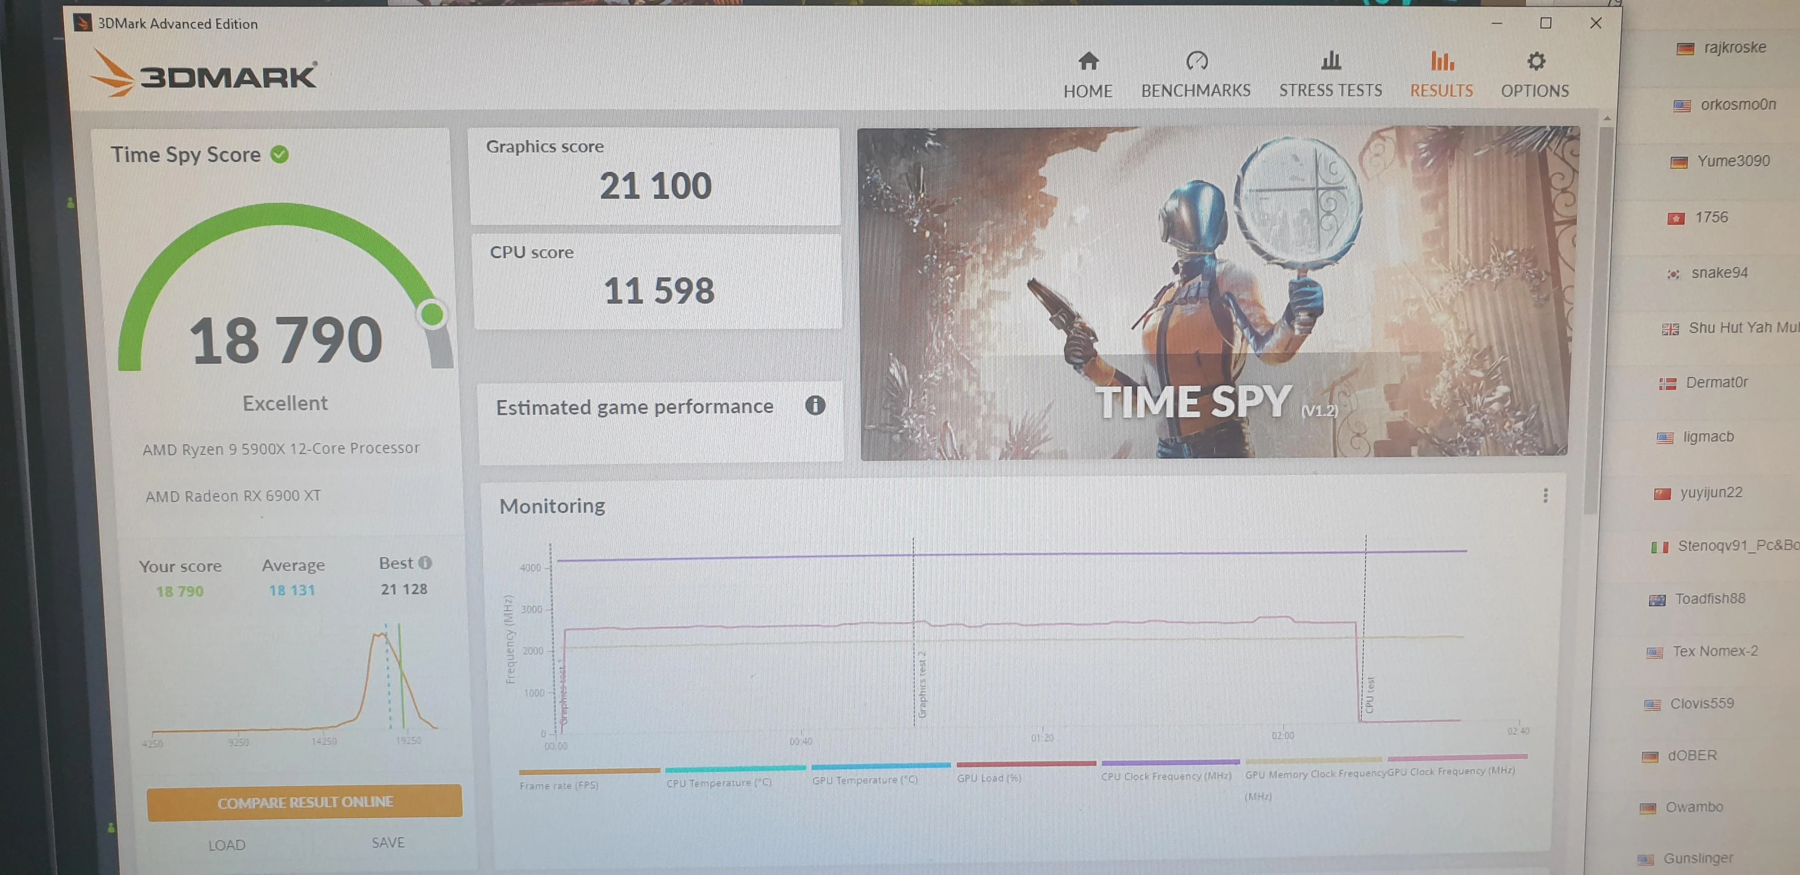This screenshot has width=1800, height=875.
Task: Click the LOAD button
Action: pos(227,845)
